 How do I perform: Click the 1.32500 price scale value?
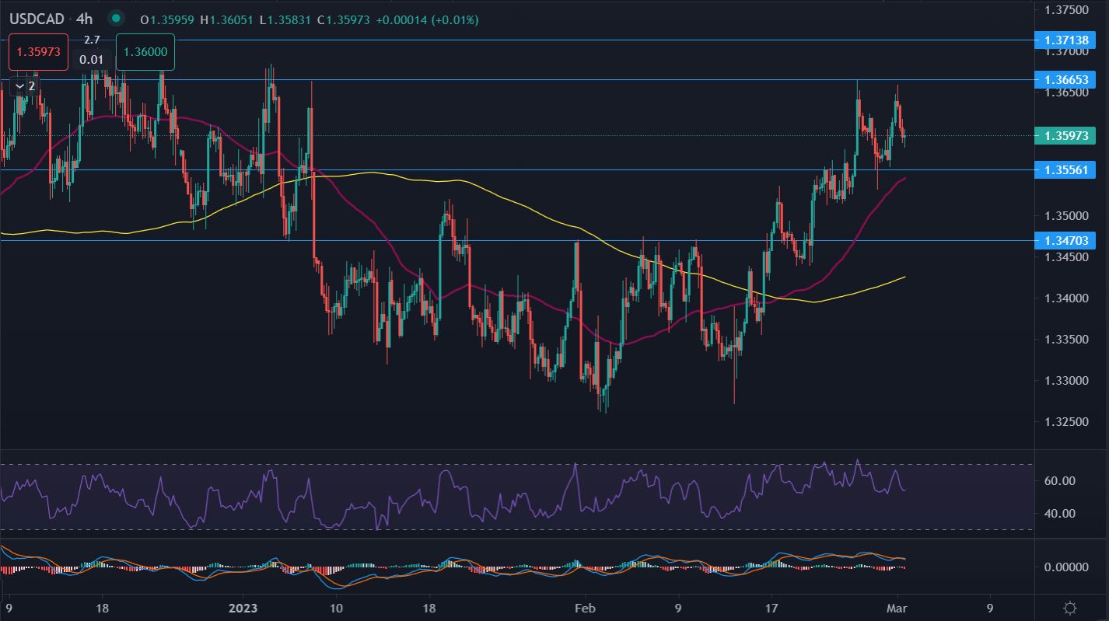point(1065,421)
